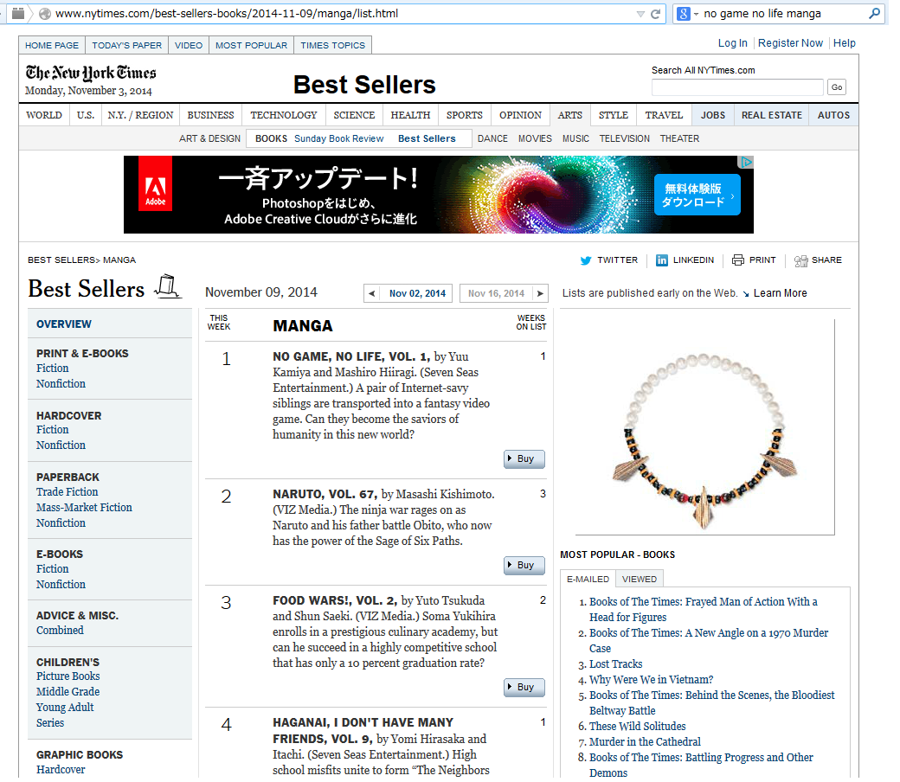Switch to the VIEWED tab
Screen dimensions: 900x782
[x=640, y=579]
